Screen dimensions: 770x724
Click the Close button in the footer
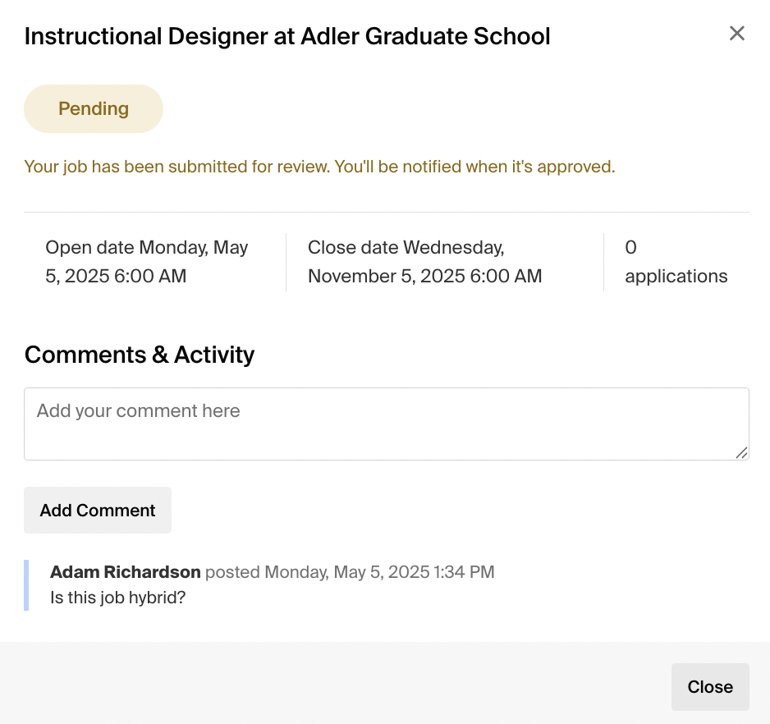[x=710, y=687]
